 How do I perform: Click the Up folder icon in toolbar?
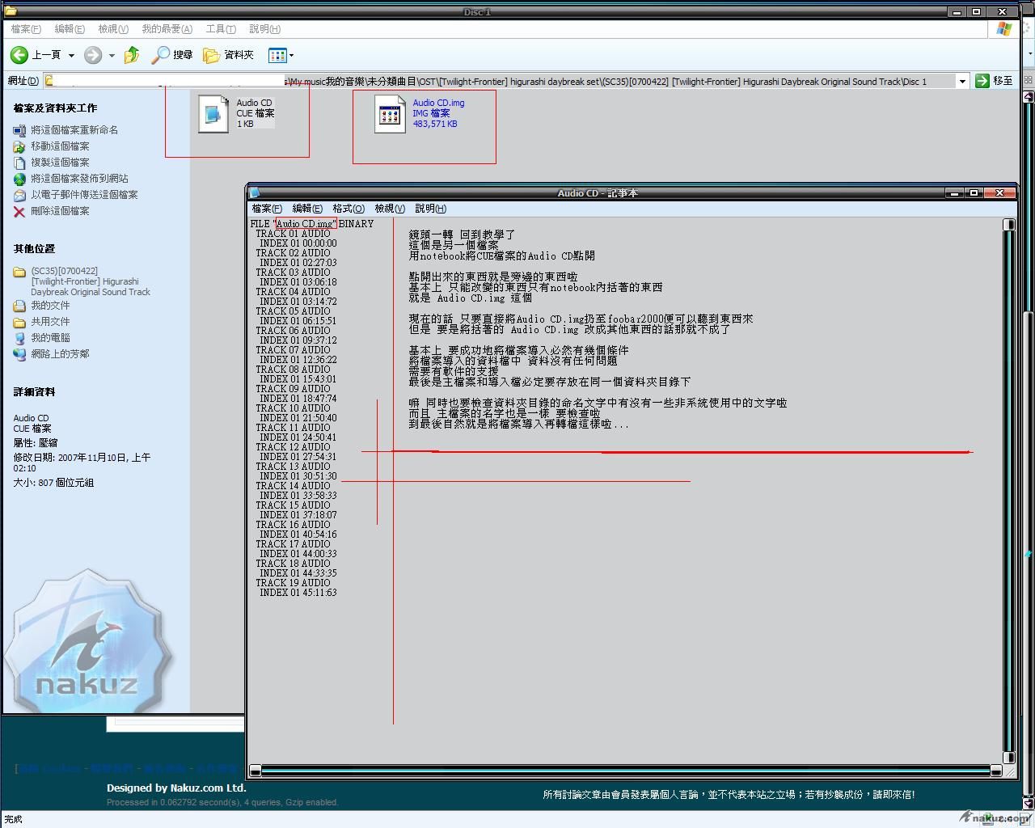point(132,55)
